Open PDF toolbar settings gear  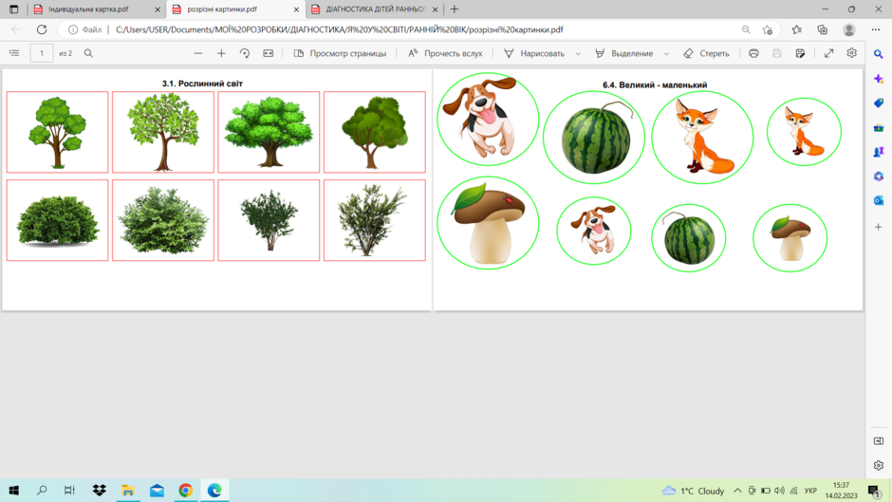tap(851, 53)
